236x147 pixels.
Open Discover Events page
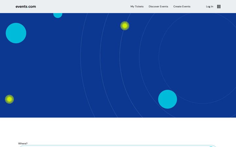(x=158, y=7)
